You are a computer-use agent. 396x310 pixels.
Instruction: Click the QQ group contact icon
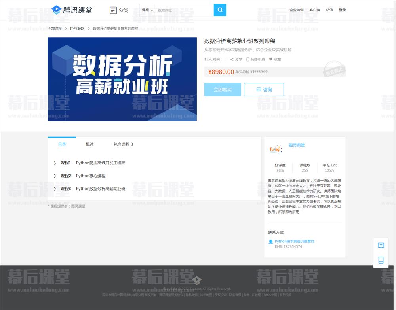click(x=271, y=241)
